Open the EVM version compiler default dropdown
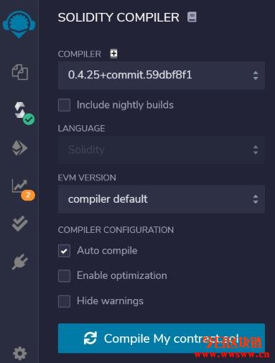275x363 pixels. [x=162, y=199]
